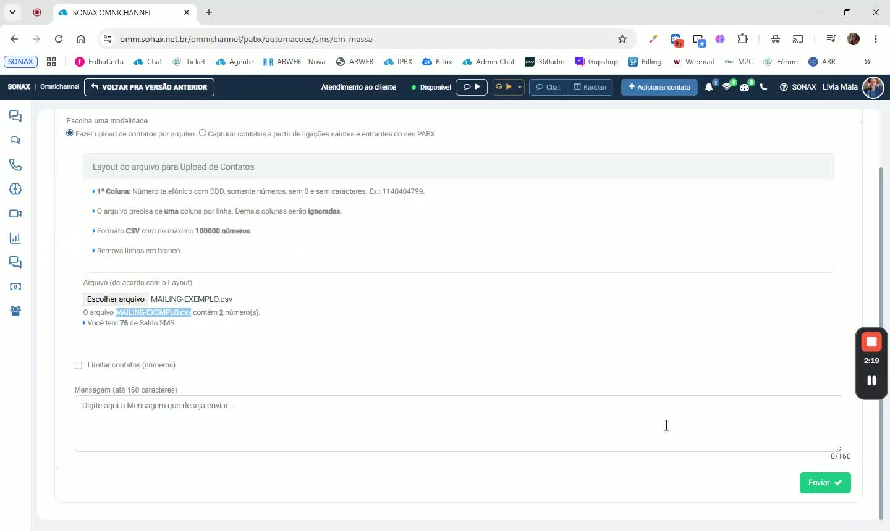Open the brain AI icon in sidebar
Image resolution: width=890 pixels, height=531 pixels.
15,189
